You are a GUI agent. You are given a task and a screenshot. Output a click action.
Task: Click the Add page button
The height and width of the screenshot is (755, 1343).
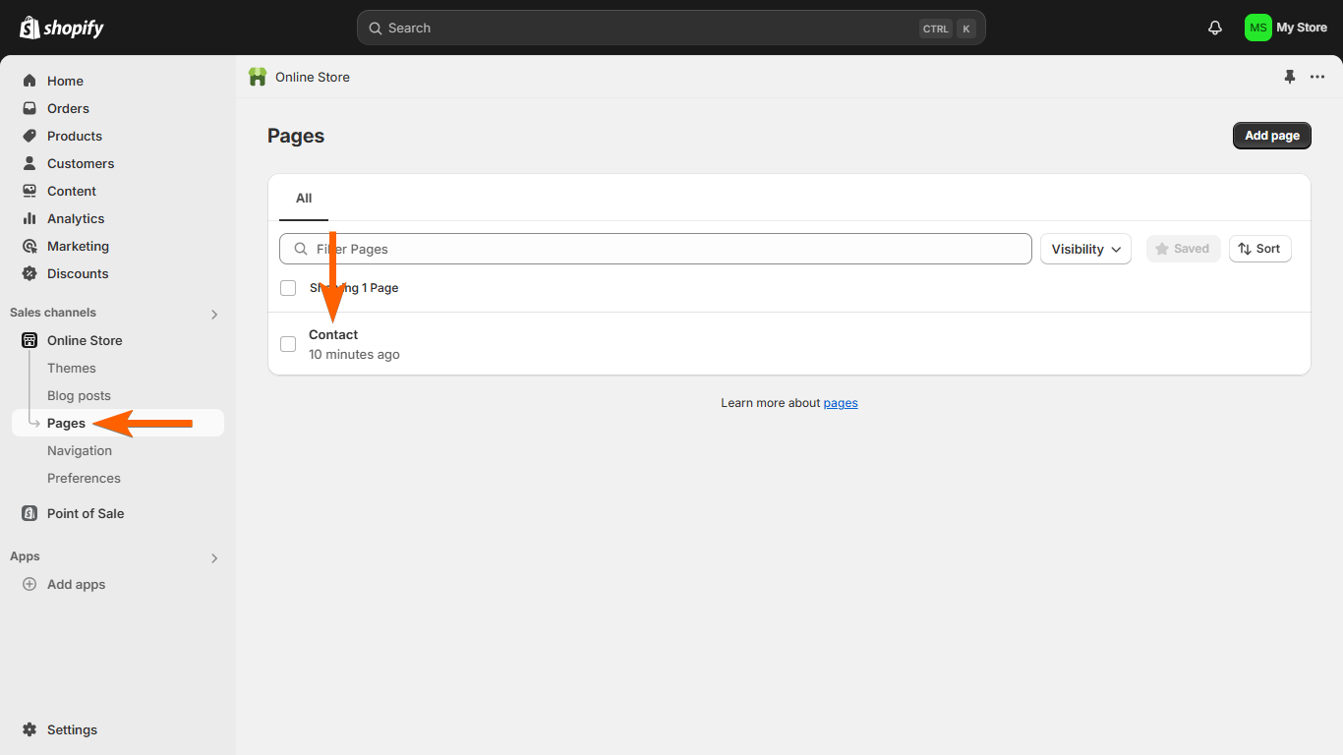point(1271,136)
